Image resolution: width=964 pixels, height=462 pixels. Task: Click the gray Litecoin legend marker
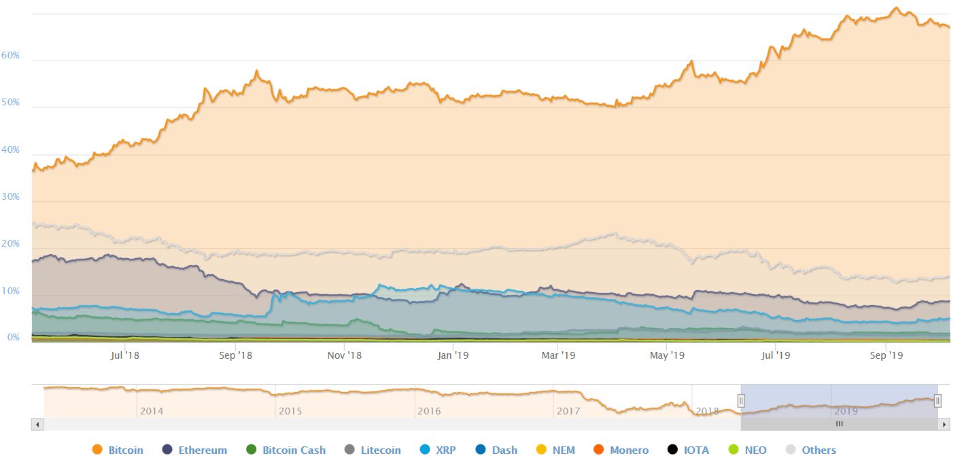pos(350,450)
